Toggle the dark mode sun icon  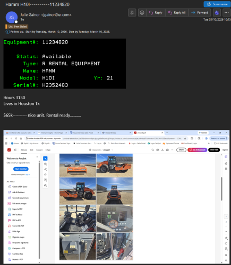pos(132,13)
